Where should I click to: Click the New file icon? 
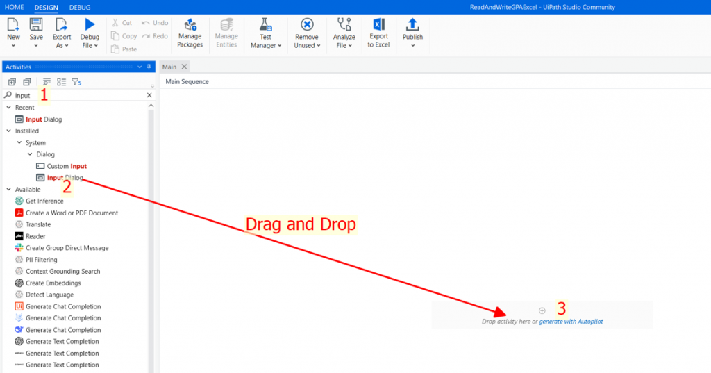[13, 24]
